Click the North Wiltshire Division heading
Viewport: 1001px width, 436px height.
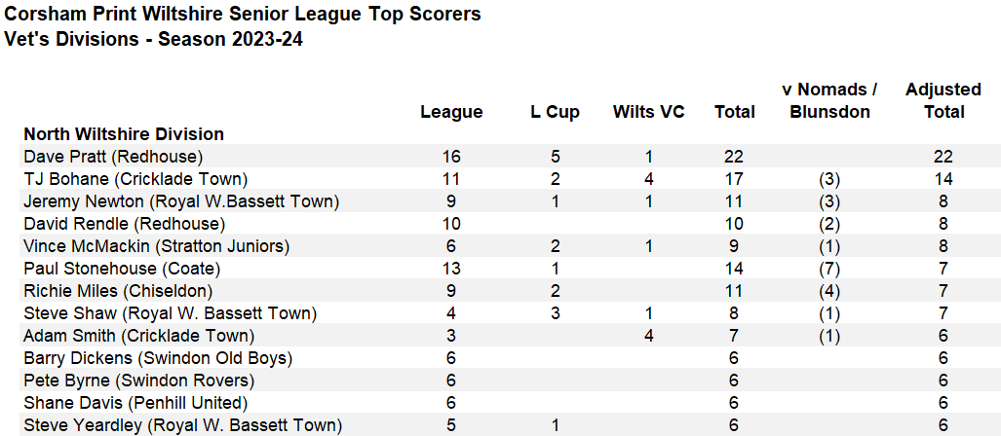[124, 134]
